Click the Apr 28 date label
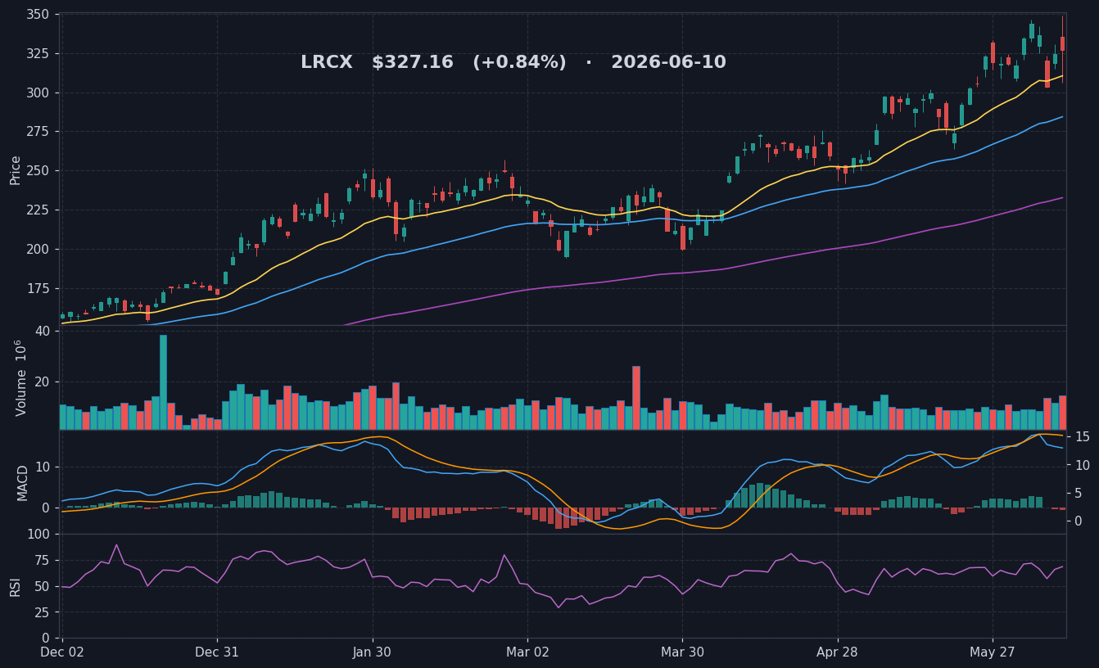This screenshot has height=668, width=1099. [x=838, y=652]
